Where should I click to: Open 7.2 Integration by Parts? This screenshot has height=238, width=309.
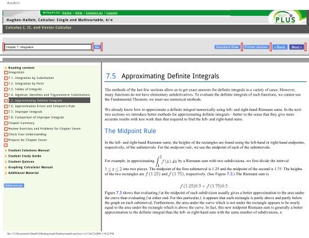coord(26,83)
